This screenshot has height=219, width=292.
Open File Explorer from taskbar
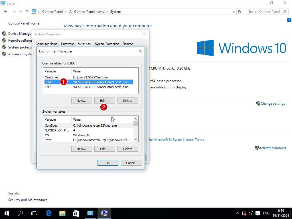(x=62, y=213)
